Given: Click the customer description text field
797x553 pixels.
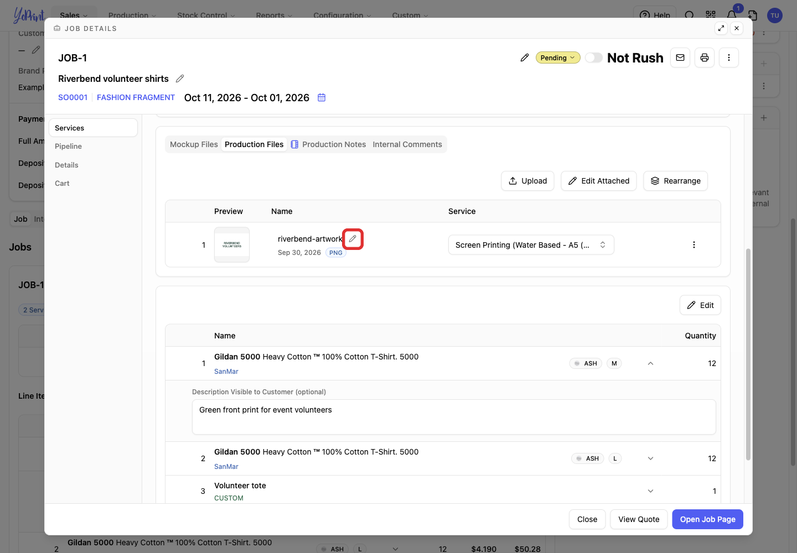Looking at the screenshot, I should (x=454, y=417).
